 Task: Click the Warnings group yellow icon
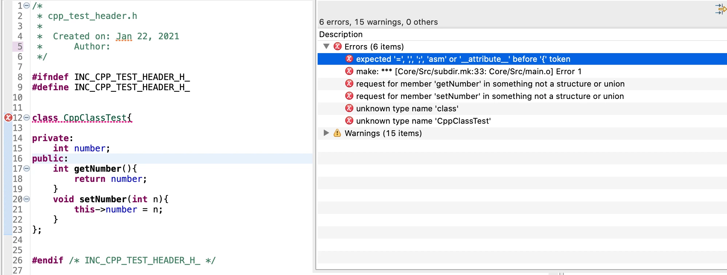click(338, 133)
